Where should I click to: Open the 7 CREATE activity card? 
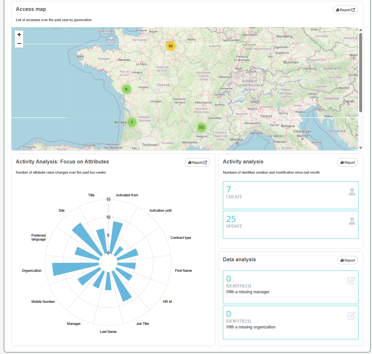point(290,195)
